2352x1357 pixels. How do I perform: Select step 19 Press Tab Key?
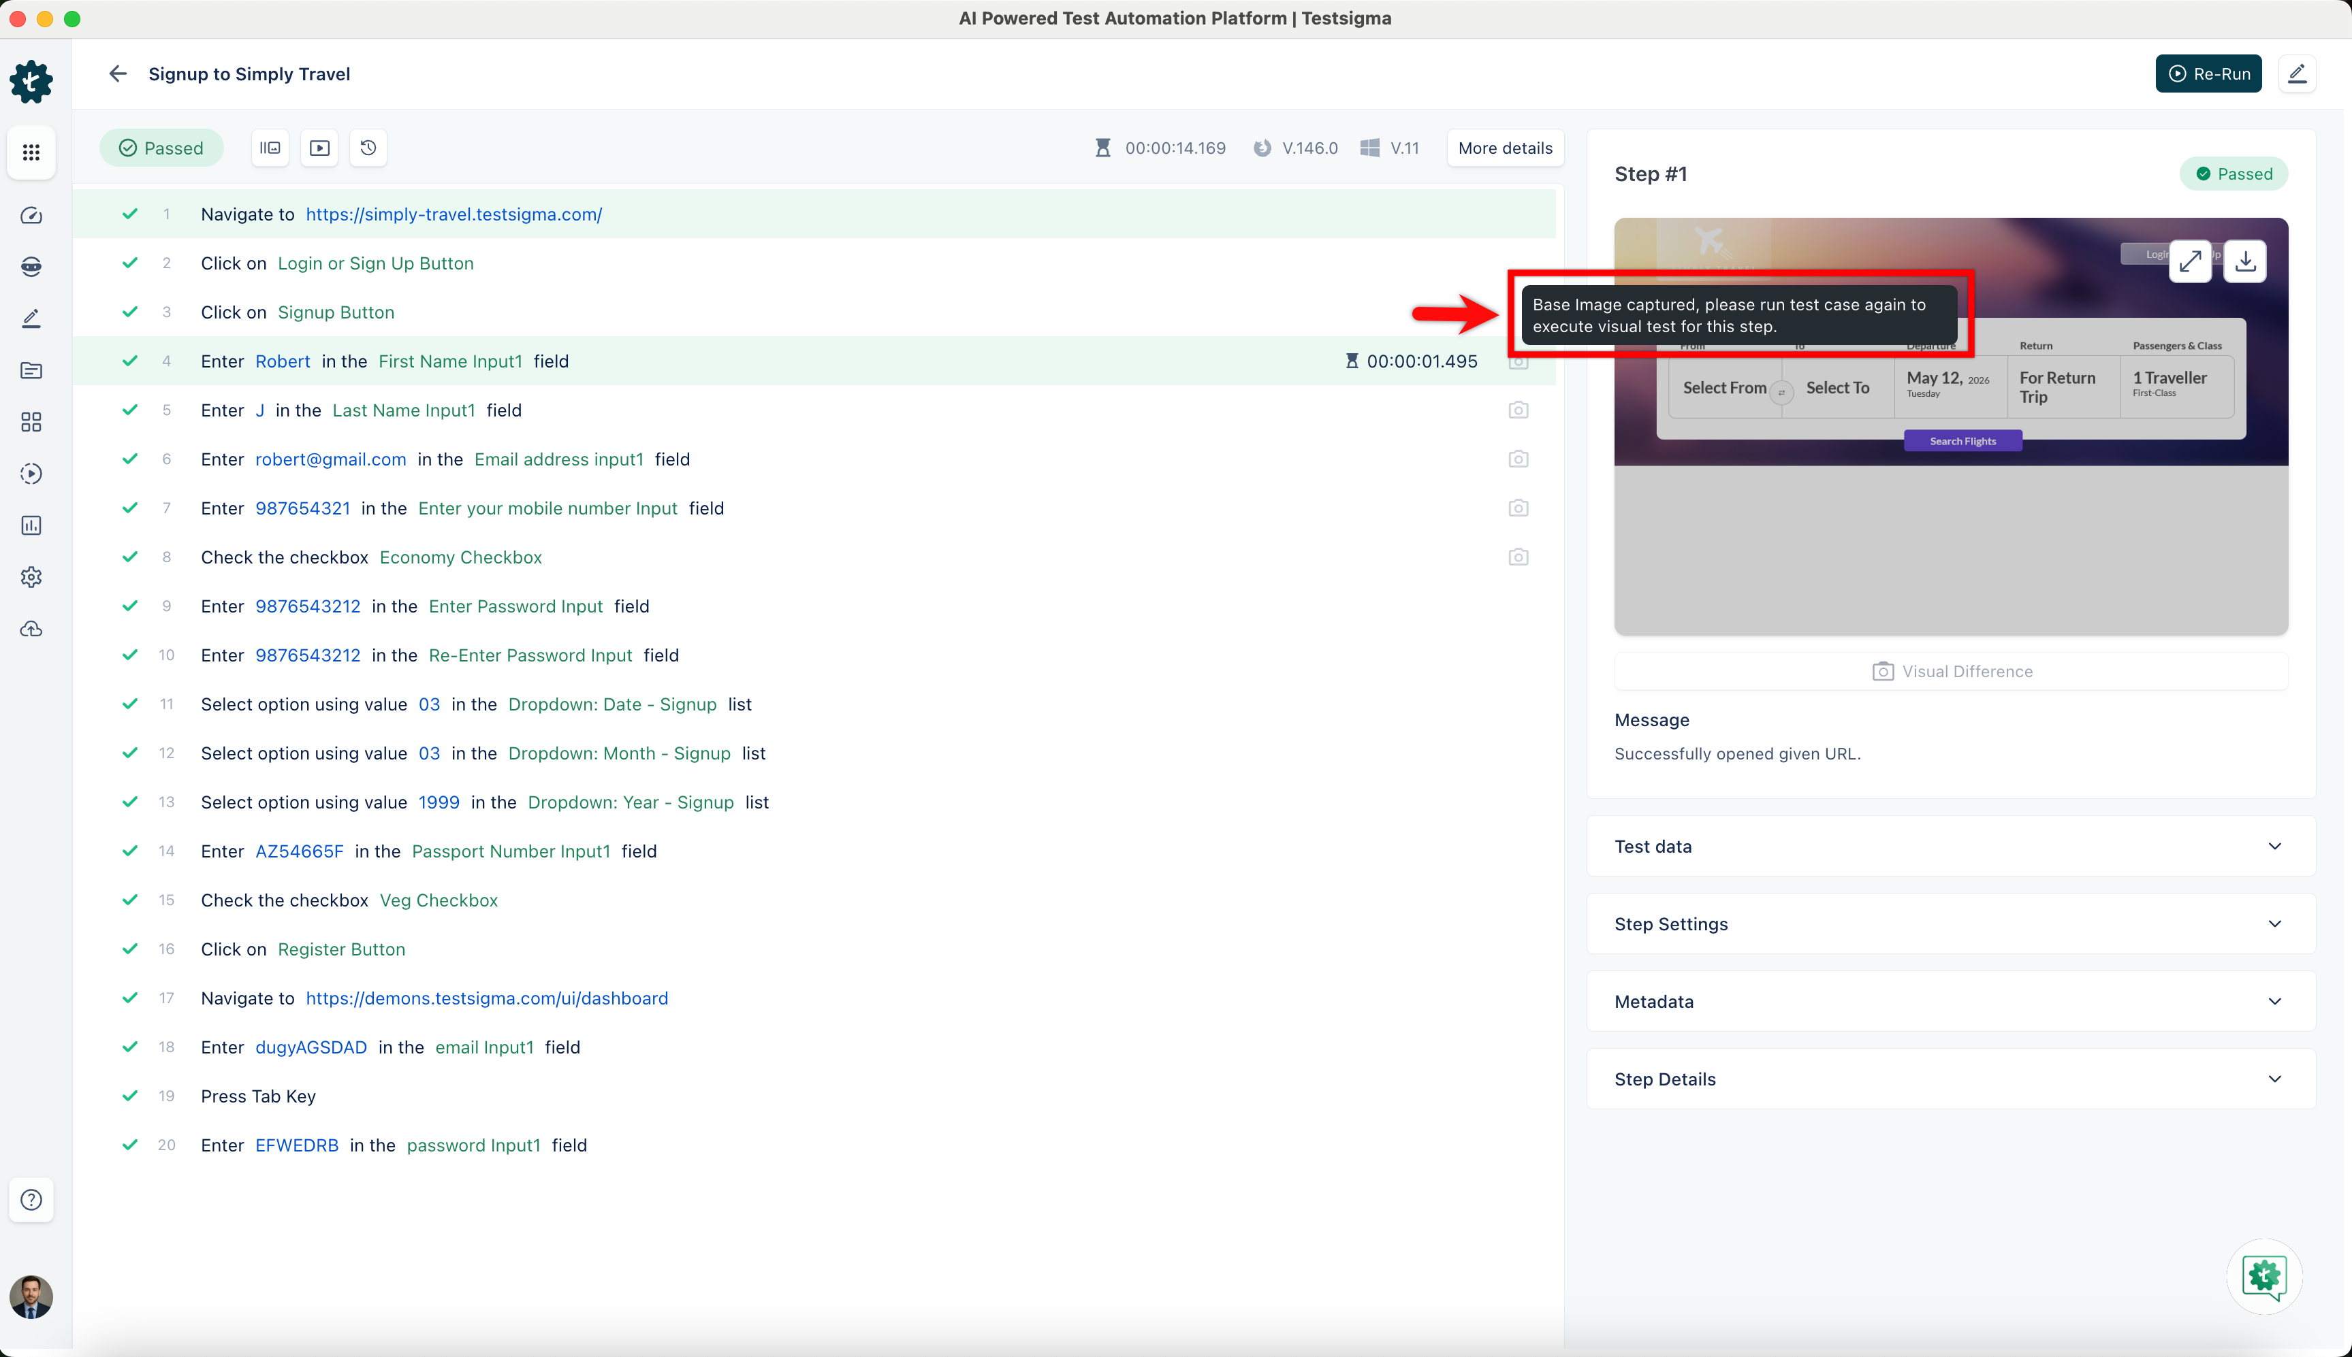click(x=814, y=1096)
